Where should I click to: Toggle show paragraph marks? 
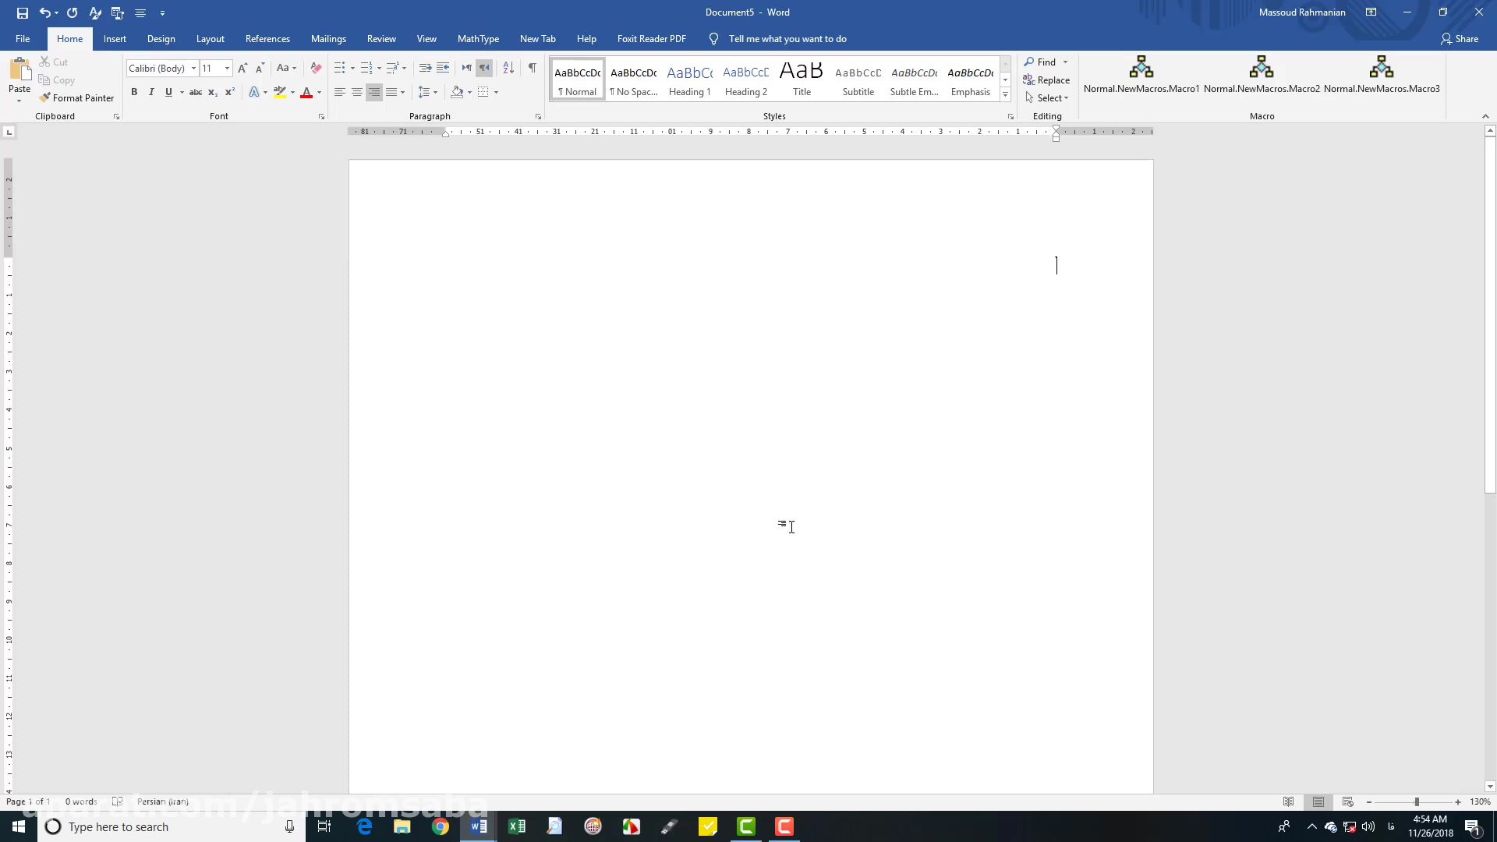(532, 68)
